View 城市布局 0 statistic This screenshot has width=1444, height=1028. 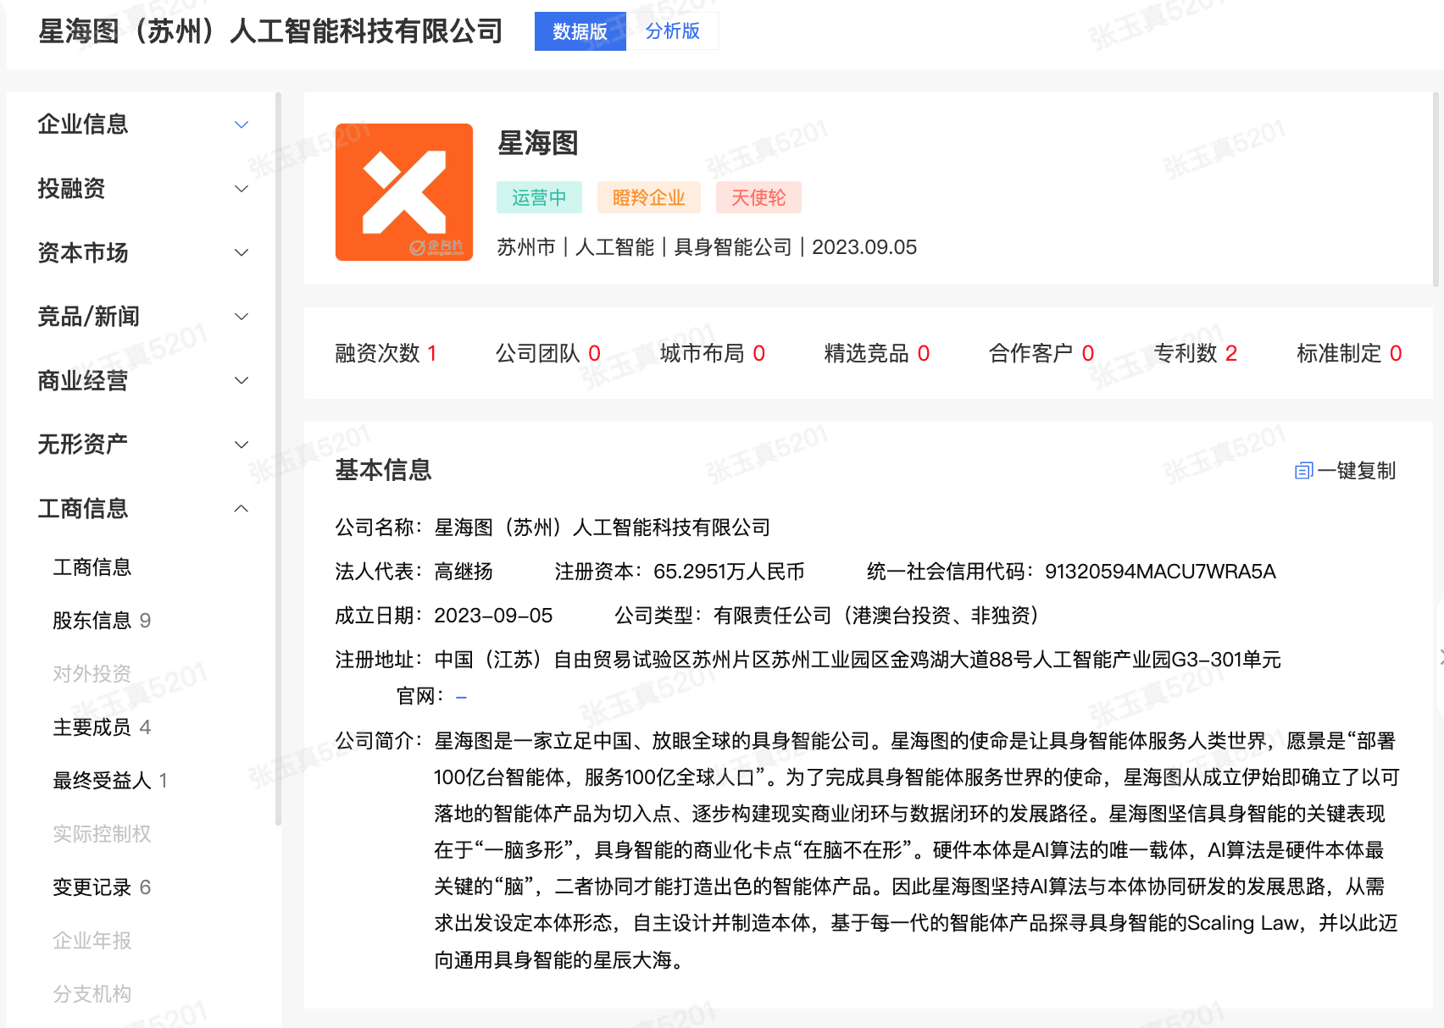click(713, 353)
